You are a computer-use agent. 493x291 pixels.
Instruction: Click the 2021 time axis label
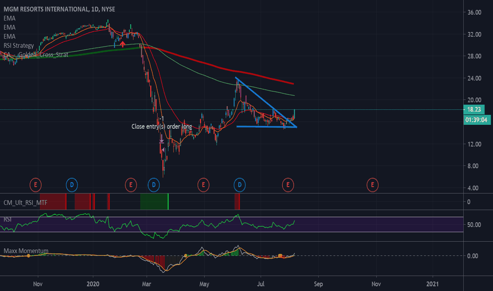432,284
